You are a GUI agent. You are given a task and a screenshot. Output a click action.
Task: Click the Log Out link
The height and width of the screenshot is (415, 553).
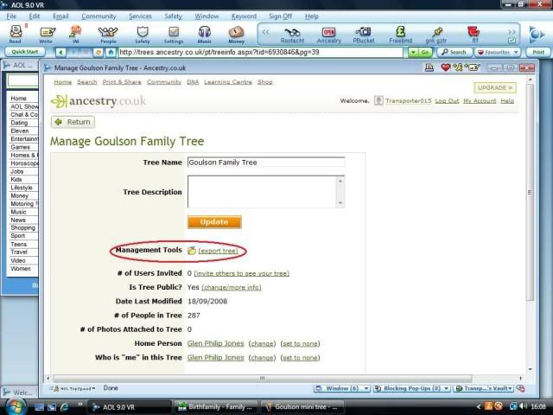(447, 101)
